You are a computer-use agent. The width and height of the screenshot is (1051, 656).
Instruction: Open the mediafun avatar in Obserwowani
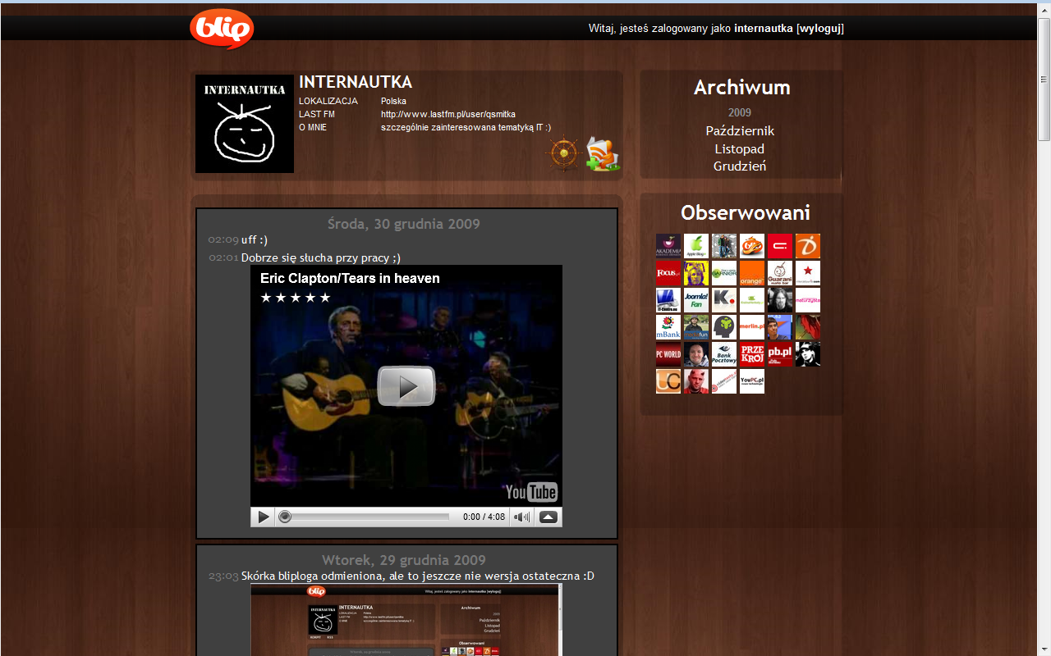[x=696, y=327]
